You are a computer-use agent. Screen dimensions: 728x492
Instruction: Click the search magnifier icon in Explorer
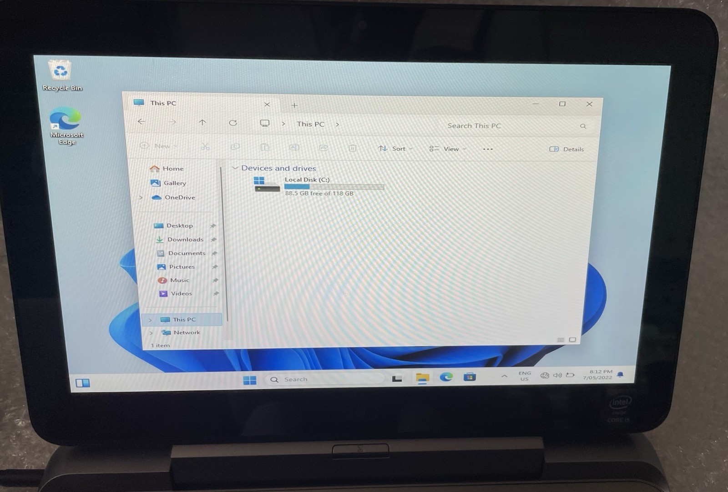point(583,126)
